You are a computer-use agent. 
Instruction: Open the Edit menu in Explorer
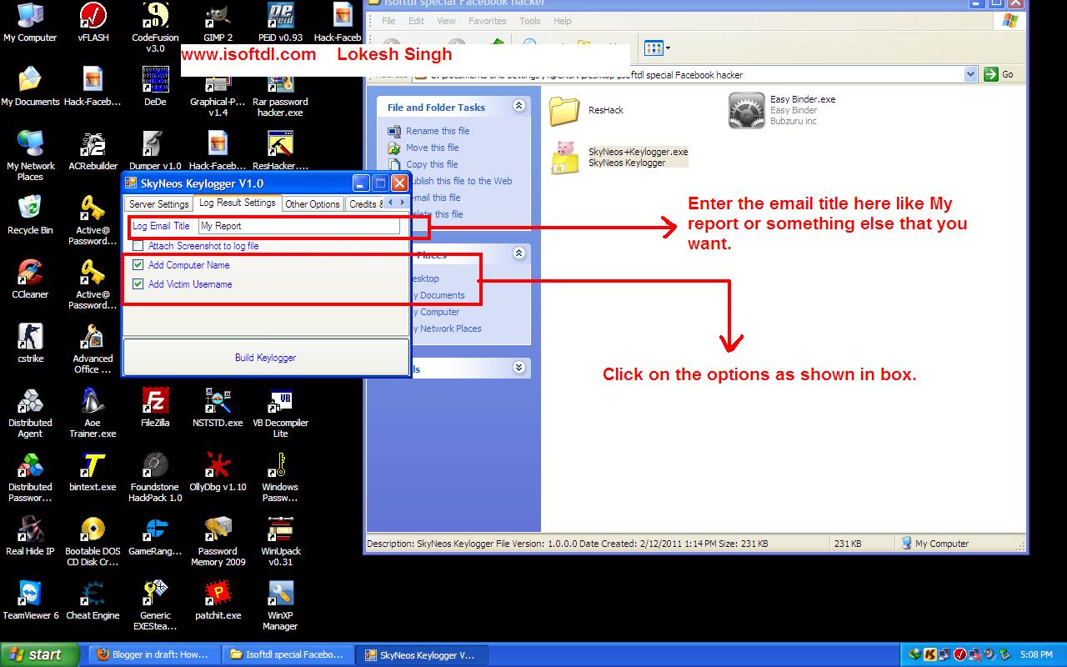[416, 21]
